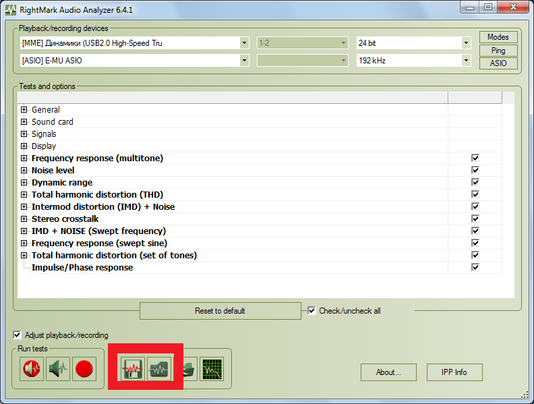Uncheck the Impulse/Phase response checkbox
The height and width of the screenshot is (404, 534).
pyautogui.click(x=475, y=267)
